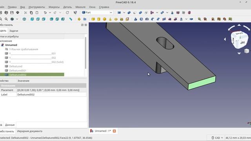Create a box primitive
The height and width of the screenshot is (141, 251).
point(93,19)
